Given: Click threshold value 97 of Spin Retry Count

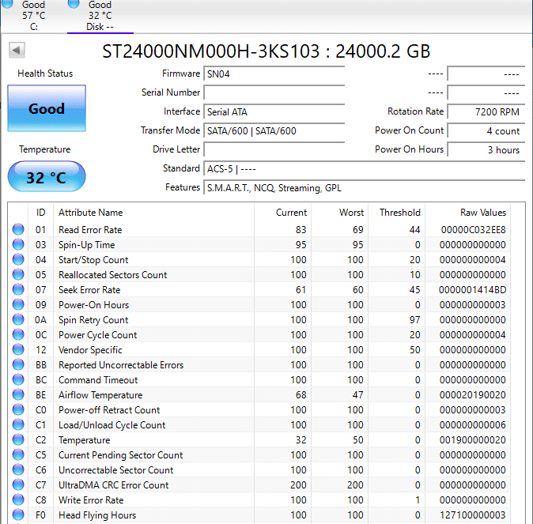Looking at the screenshot, I should pyautogui.click(x=414, y=320).
